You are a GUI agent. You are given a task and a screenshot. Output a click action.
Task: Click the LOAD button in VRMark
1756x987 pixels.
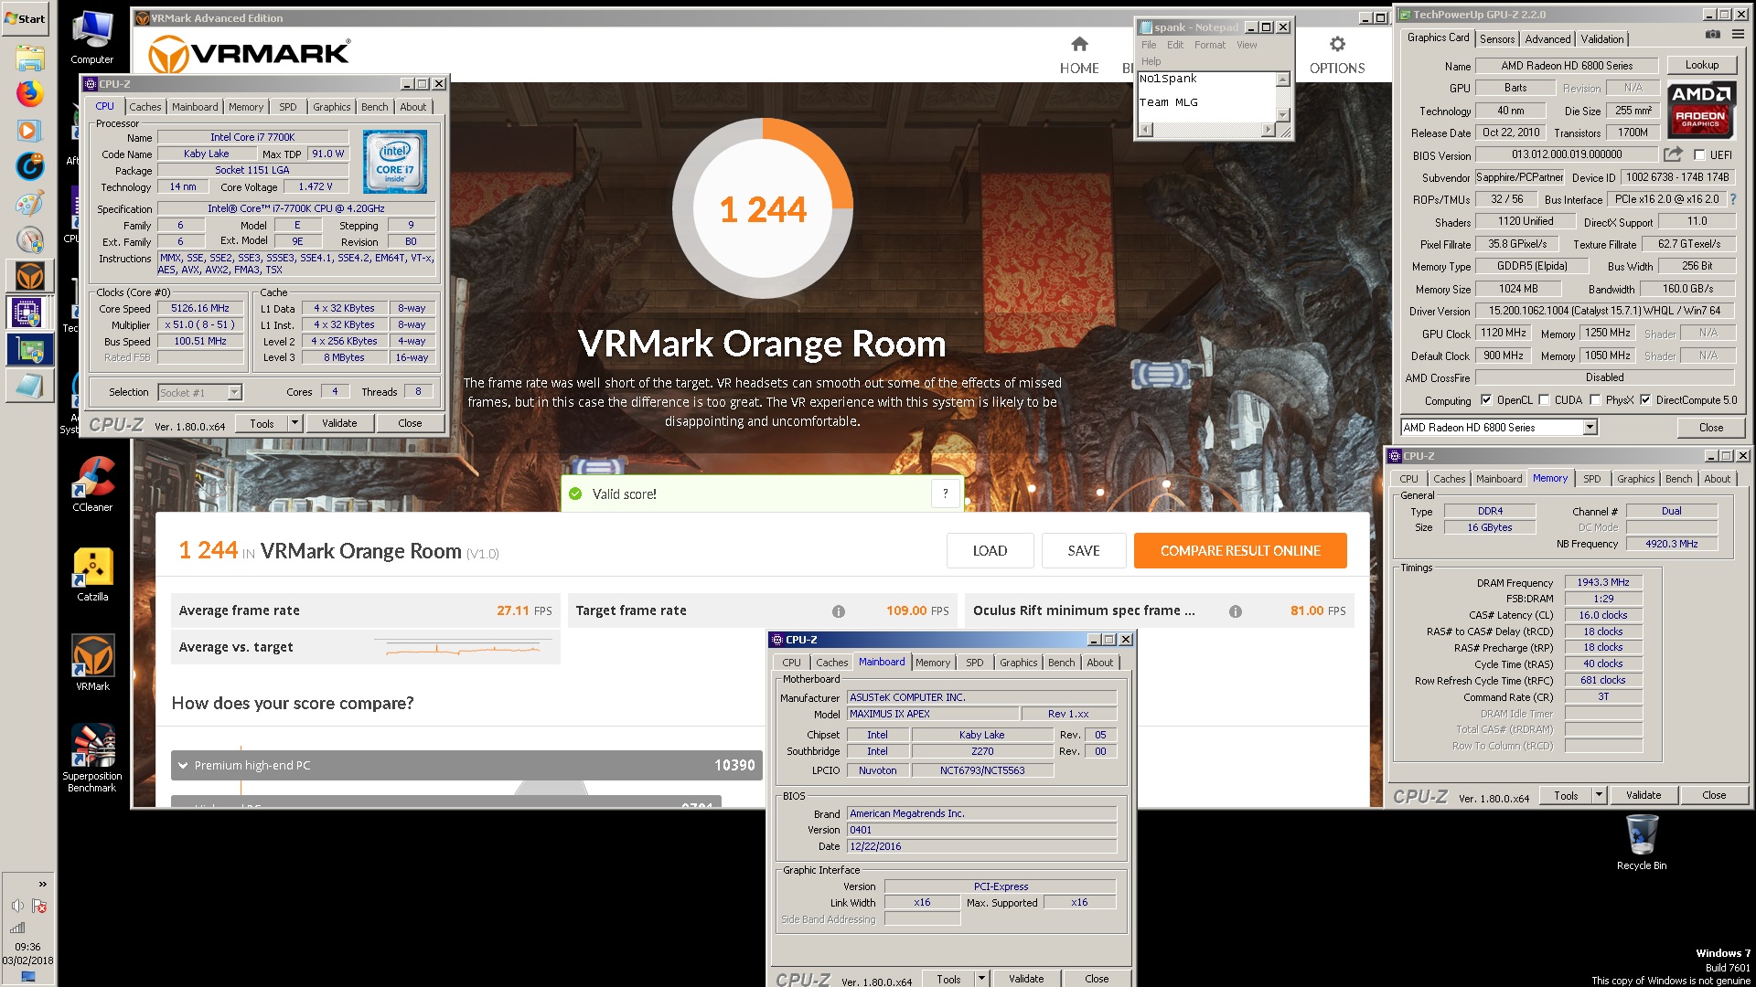coord(990,551)
